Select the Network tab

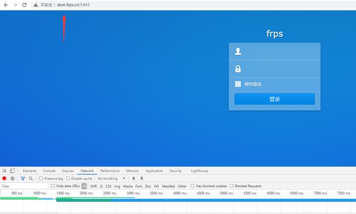(x=87, y=171)
